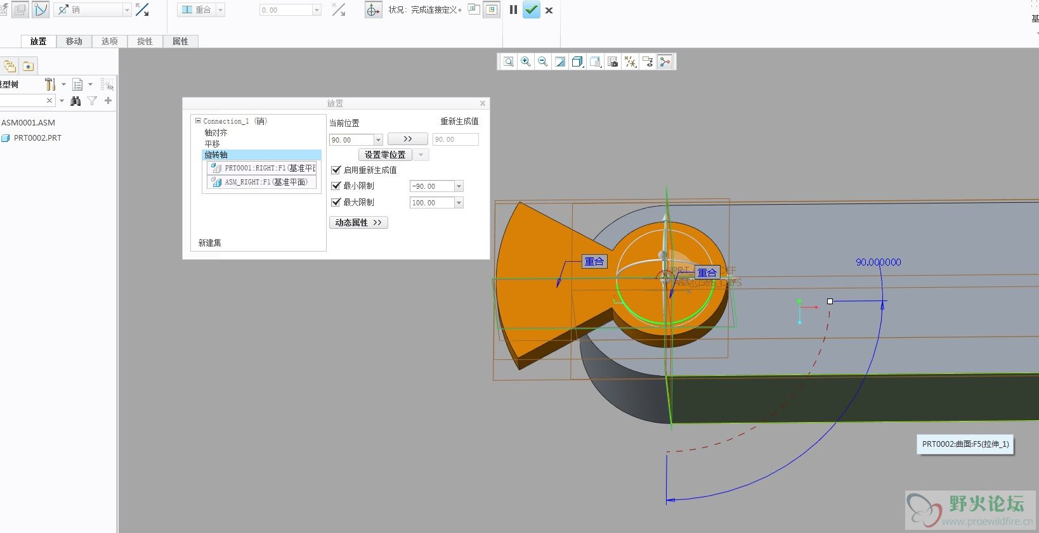Click the 动态属性 >> button
Viewport: 1039px width, 533px height.
click(x=358, y=222)
